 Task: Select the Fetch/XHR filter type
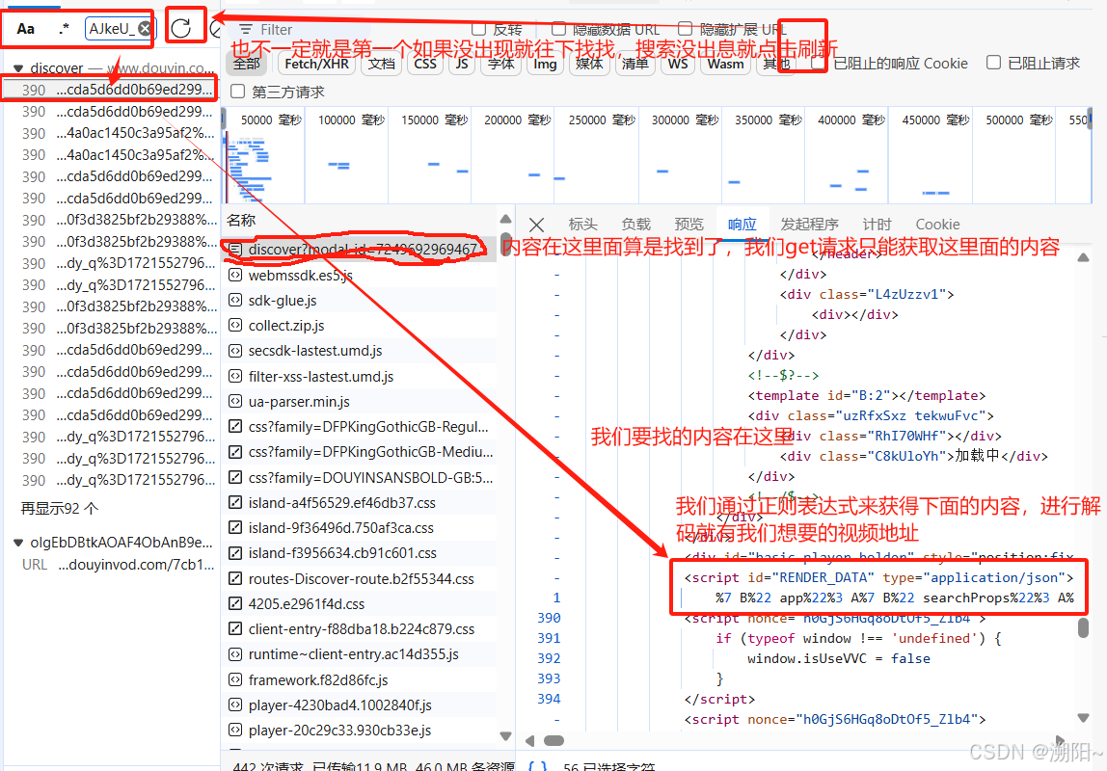point(316,65)
